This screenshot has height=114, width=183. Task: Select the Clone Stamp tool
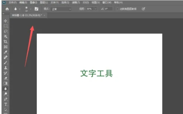click(x=5, y=68)
